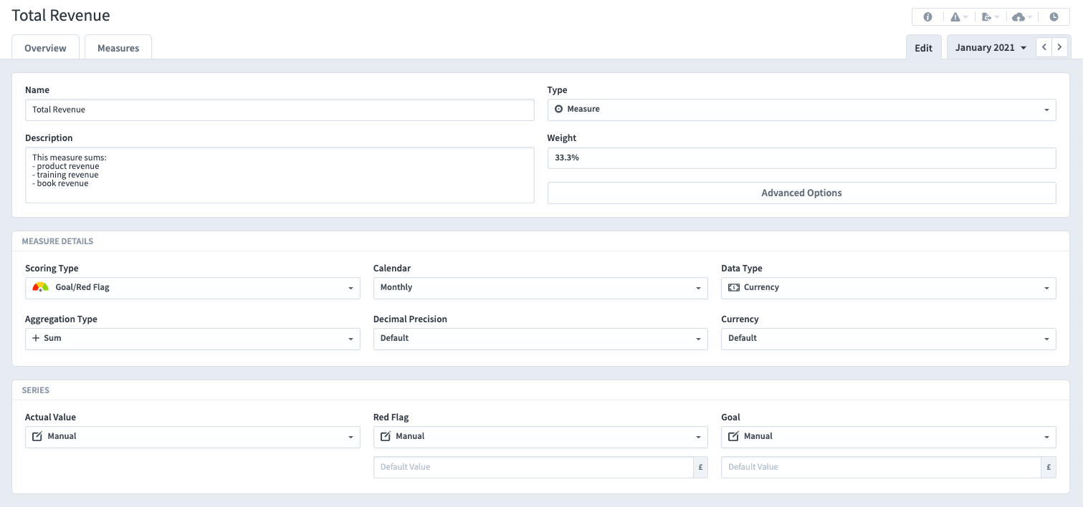Go to previous period with left chevron
This screenshot has width=1083, height=507.
[1044, 47]
